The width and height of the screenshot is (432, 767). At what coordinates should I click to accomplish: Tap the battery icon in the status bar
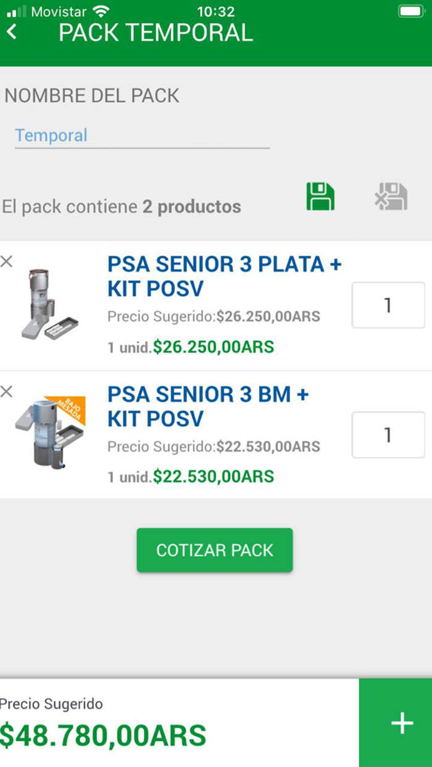pyautogui.click(x=410, y=11)
